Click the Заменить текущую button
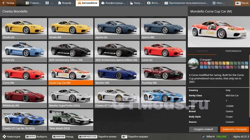The image size is (250, 140). point(234,129)
